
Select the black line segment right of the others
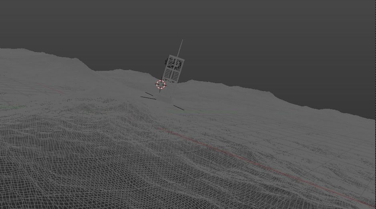179,108
